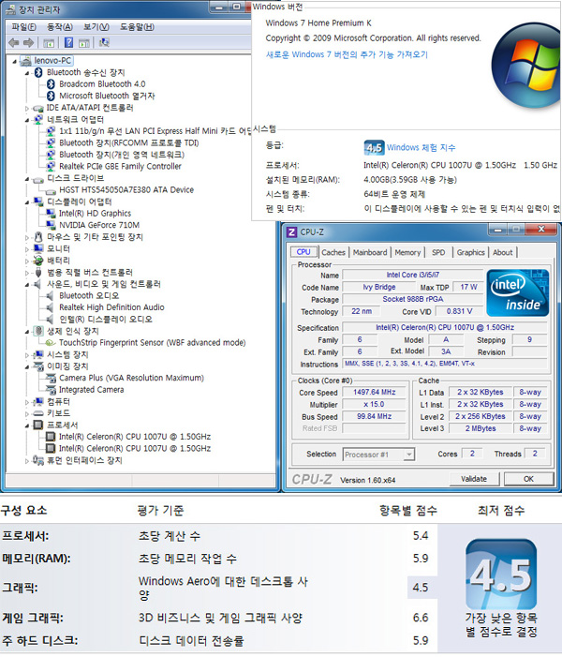Collapse the 디스크 드라이브 category

27,179
